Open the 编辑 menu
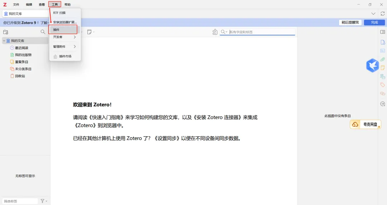 click(x=29, y=4)
